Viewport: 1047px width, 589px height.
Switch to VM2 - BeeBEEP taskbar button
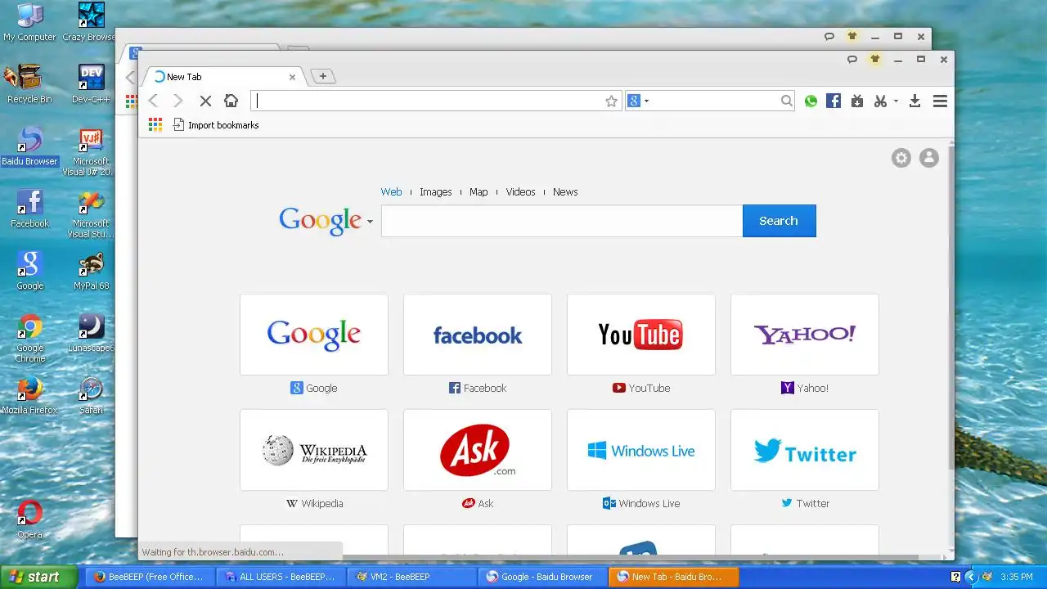(x=411, y=577)
